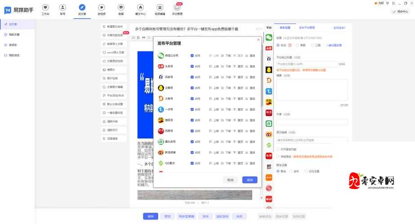
Task: Click word导入文章 tool in the tools list
Action: pos(114,52)
